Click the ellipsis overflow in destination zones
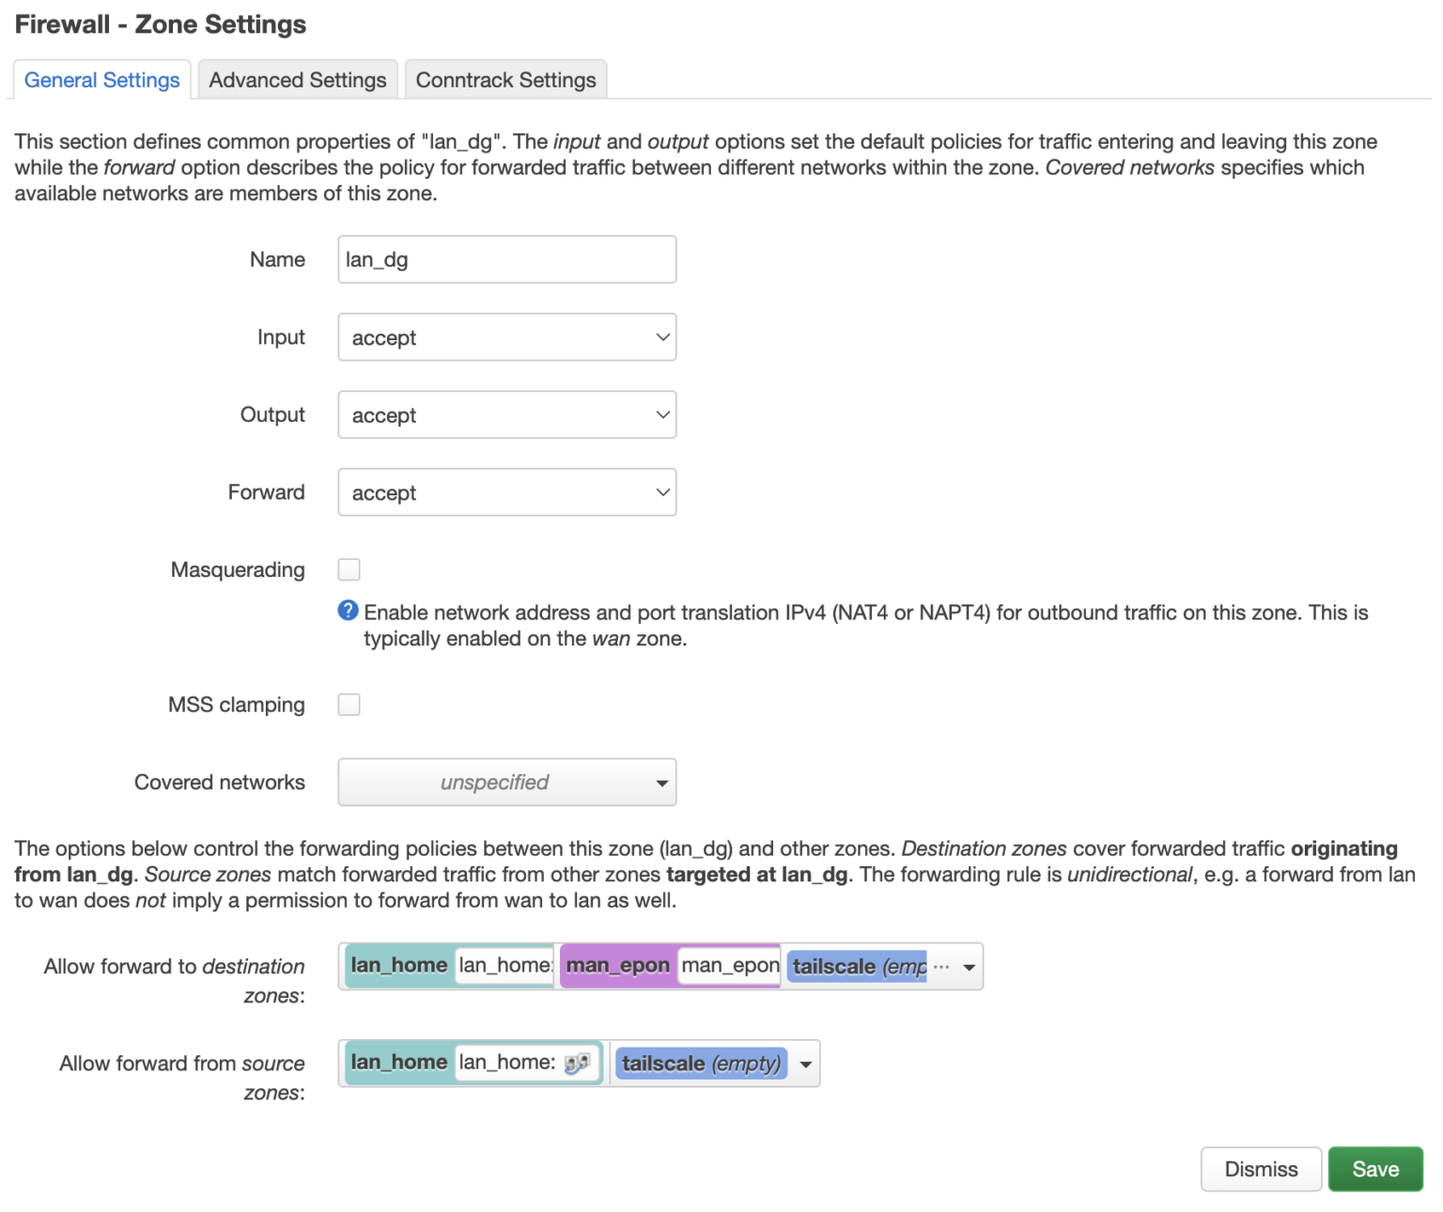Viewport: 1443px width, 1212px height. [941, 967]
